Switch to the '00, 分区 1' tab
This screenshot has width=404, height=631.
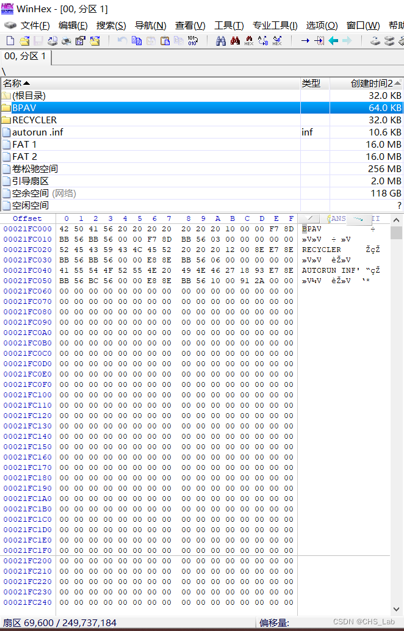point(25,56)
